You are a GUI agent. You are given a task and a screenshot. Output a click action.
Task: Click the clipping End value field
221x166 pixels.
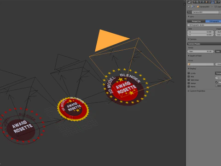(218, 35)
